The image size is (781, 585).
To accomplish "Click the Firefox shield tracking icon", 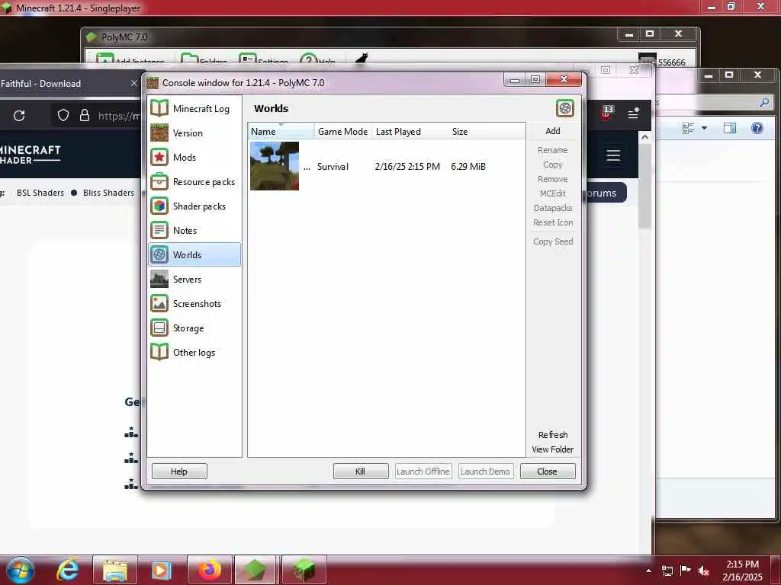I will point(63,116).
